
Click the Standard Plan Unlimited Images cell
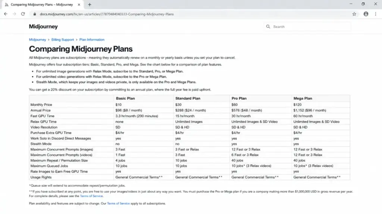[x=189, y=122]
